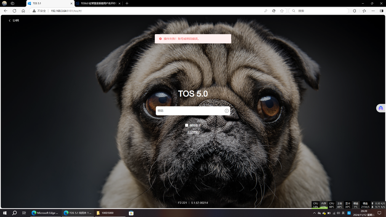Screen dimensions: 386x217
Task: Close the TOS 5.1 tab
Action: pyautogui.click(x=71, y=3)
